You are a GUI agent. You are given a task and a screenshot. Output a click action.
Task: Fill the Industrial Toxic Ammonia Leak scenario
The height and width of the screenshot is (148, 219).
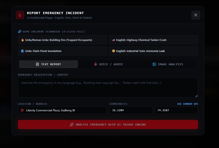point(154,51)
